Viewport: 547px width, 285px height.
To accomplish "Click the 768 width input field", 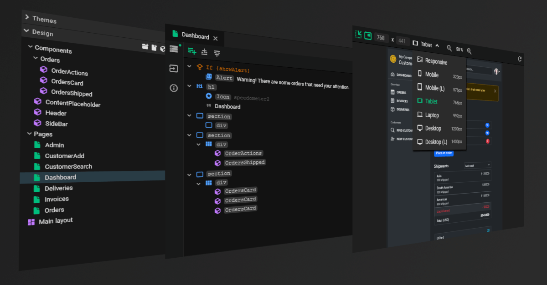I will click(381, 38).
